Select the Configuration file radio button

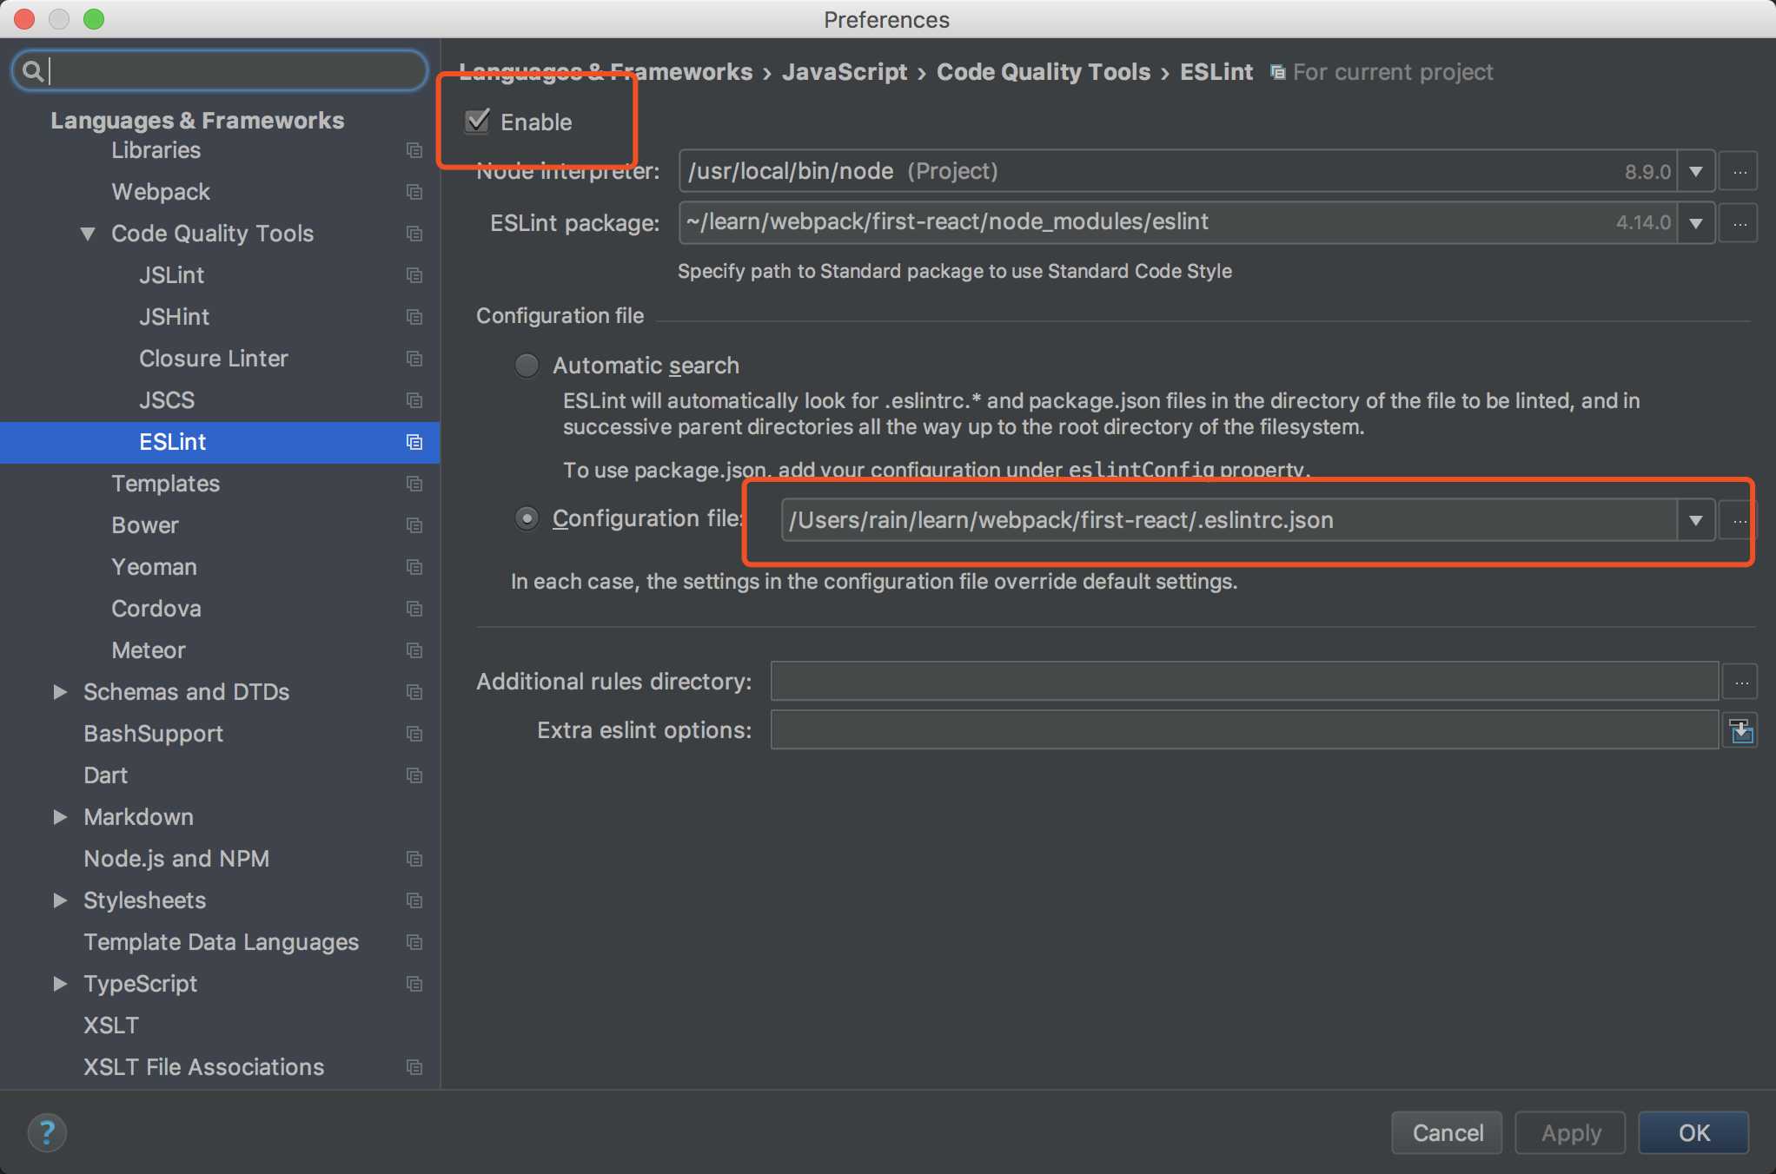pos(527,518)
